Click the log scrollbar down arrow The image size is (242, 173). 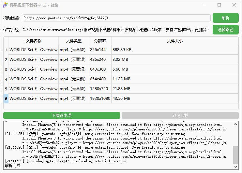[235, 166]
